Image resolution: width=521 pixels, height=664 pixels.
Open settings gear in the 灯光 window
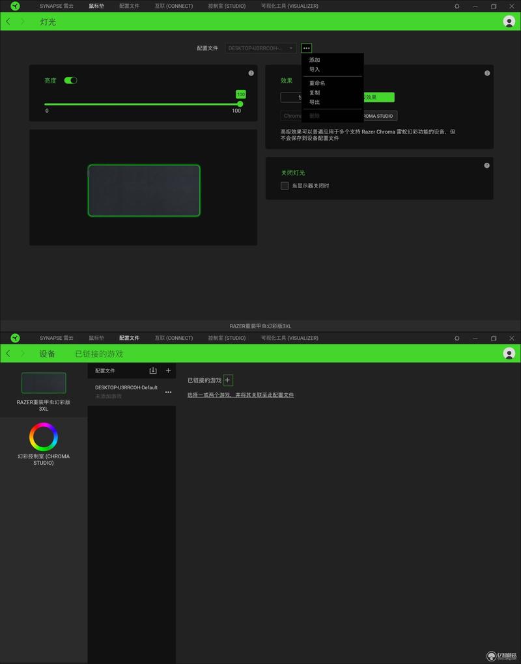[x=457, y=7]
